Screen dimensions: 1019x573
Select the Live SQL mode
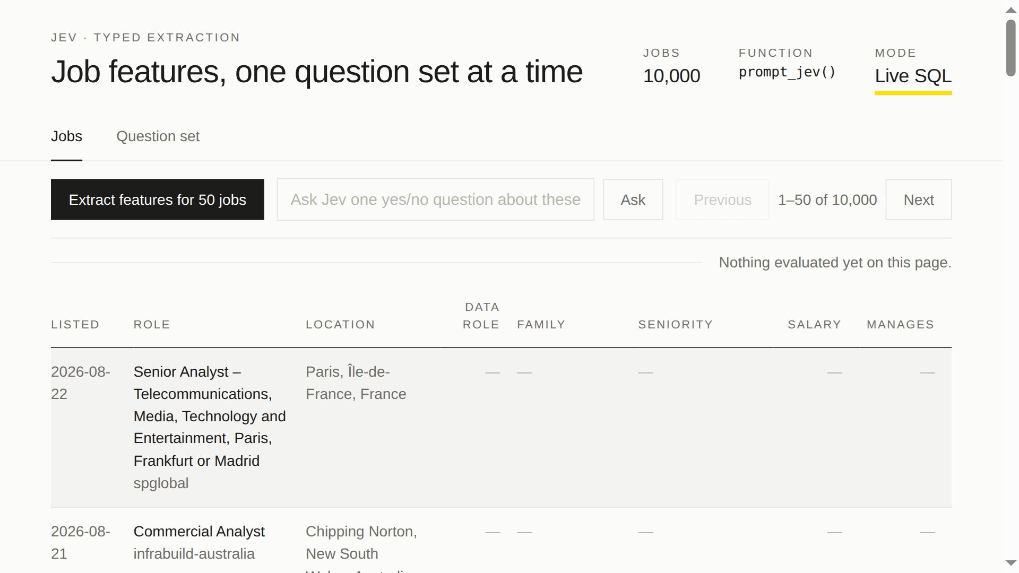913,76
